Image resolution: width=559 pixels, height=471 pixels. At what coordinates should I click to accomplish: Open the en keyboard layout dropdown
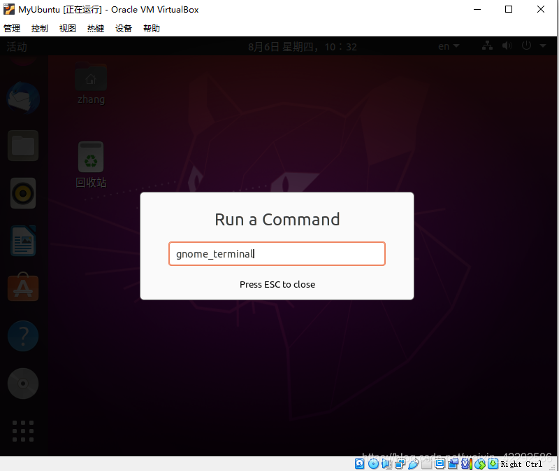[447, 45]
